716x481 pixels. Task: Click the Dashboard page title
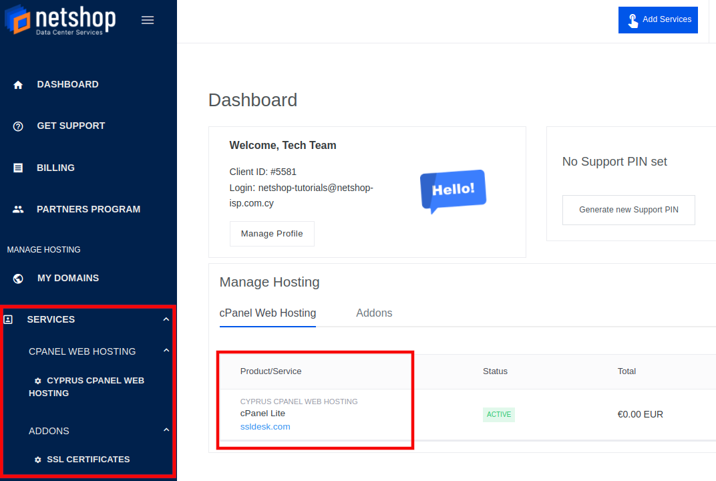pos(252,100)
